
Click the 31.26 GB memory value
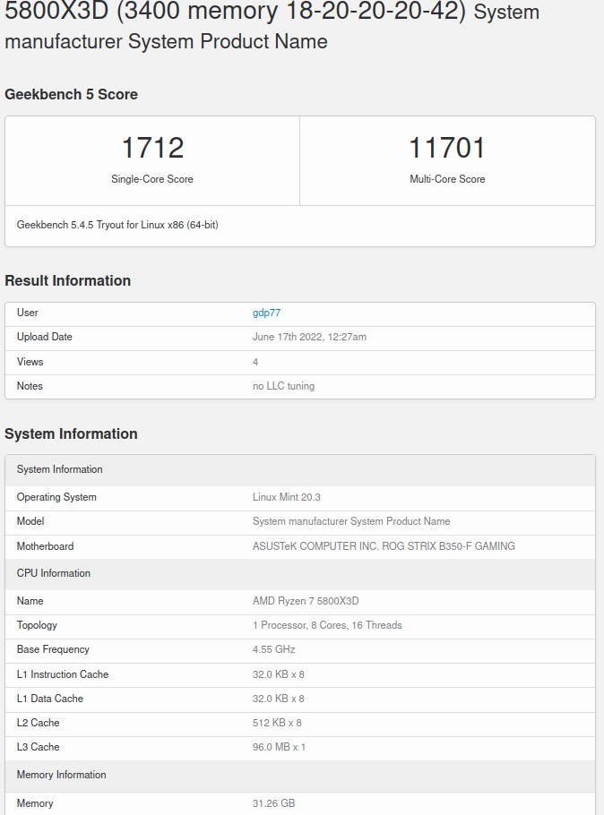click(x=273, y=803)
